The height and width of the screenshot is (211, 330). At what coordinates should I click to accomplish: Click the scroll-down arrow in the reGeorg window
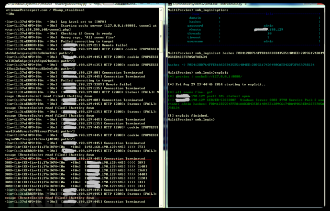tap(161, 205)
